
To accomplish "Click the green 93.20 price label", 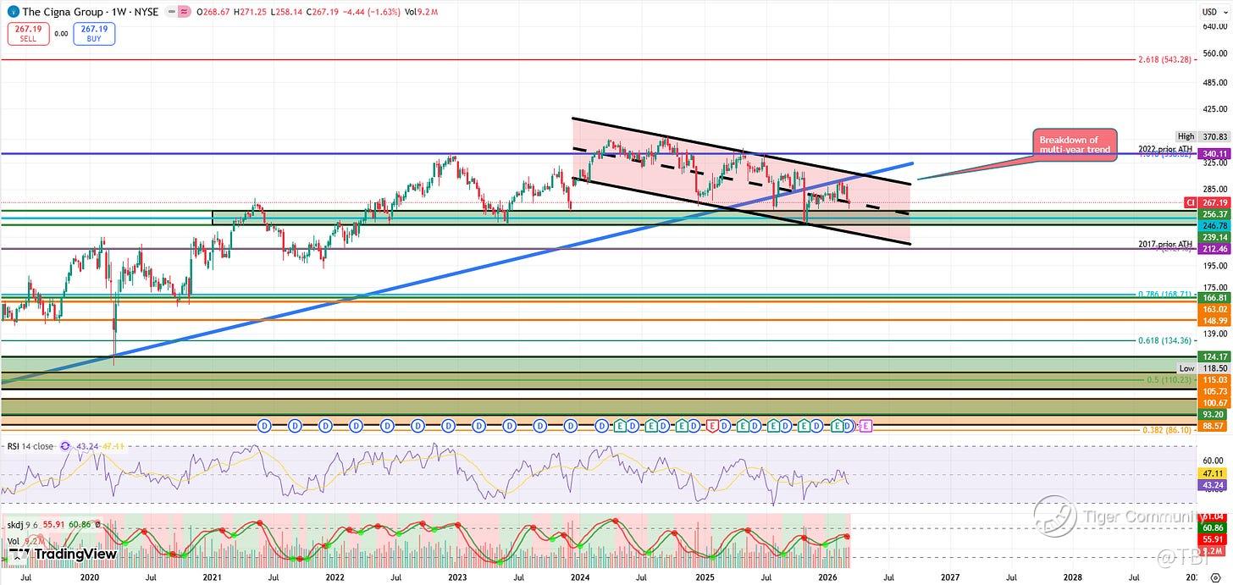I will click(1212, 415).
